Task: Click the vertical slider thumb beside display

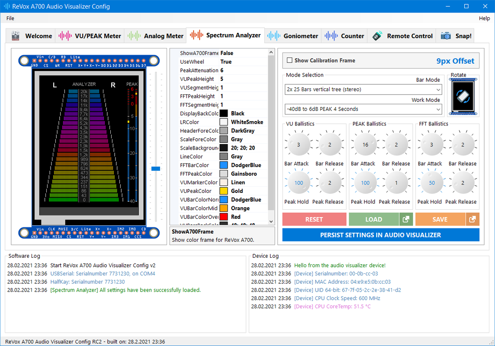Action: point(156,169)
